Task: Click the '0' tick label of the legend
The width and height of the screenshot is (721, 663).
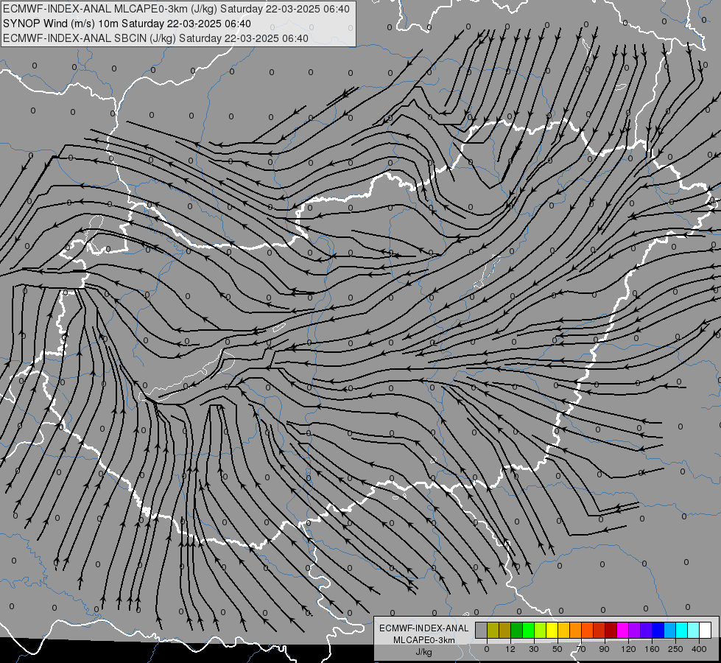Action: coord(487,649)
